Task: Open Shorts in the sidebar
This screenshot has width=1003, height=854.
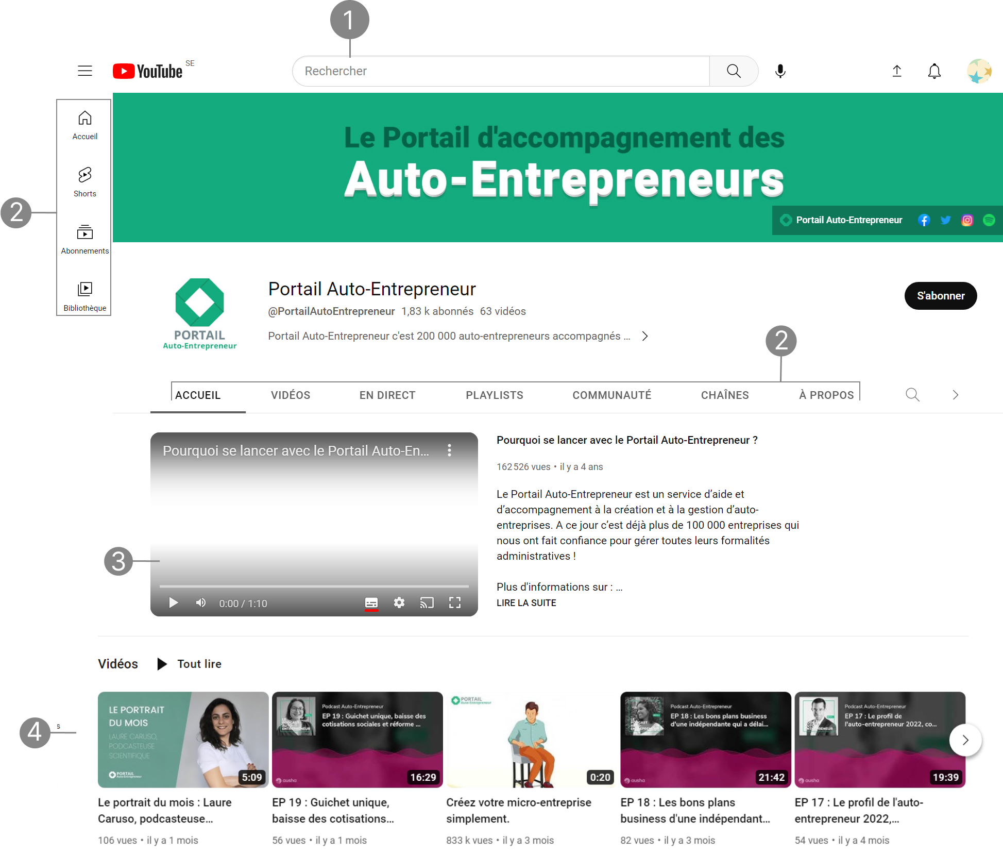Action: point(85,182)
